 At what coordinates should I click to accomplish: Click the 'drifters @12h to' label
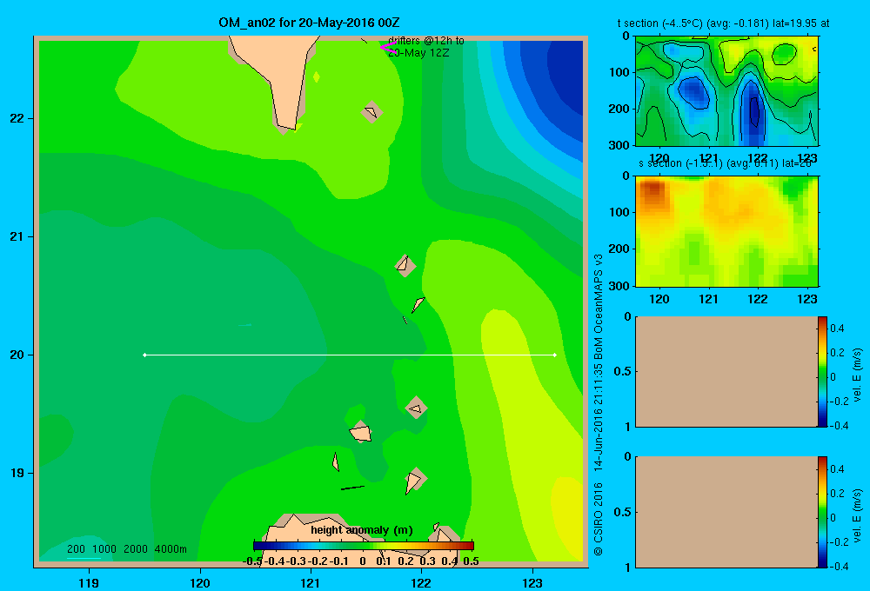[426, 41]
